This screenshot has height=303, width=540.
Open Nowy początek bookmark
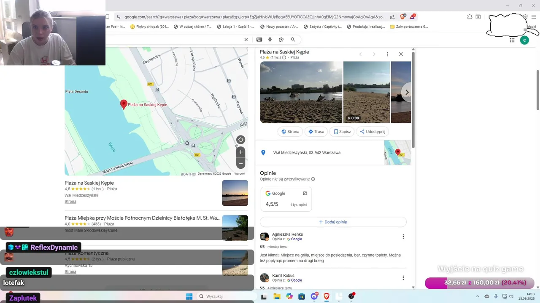(279, 27)
